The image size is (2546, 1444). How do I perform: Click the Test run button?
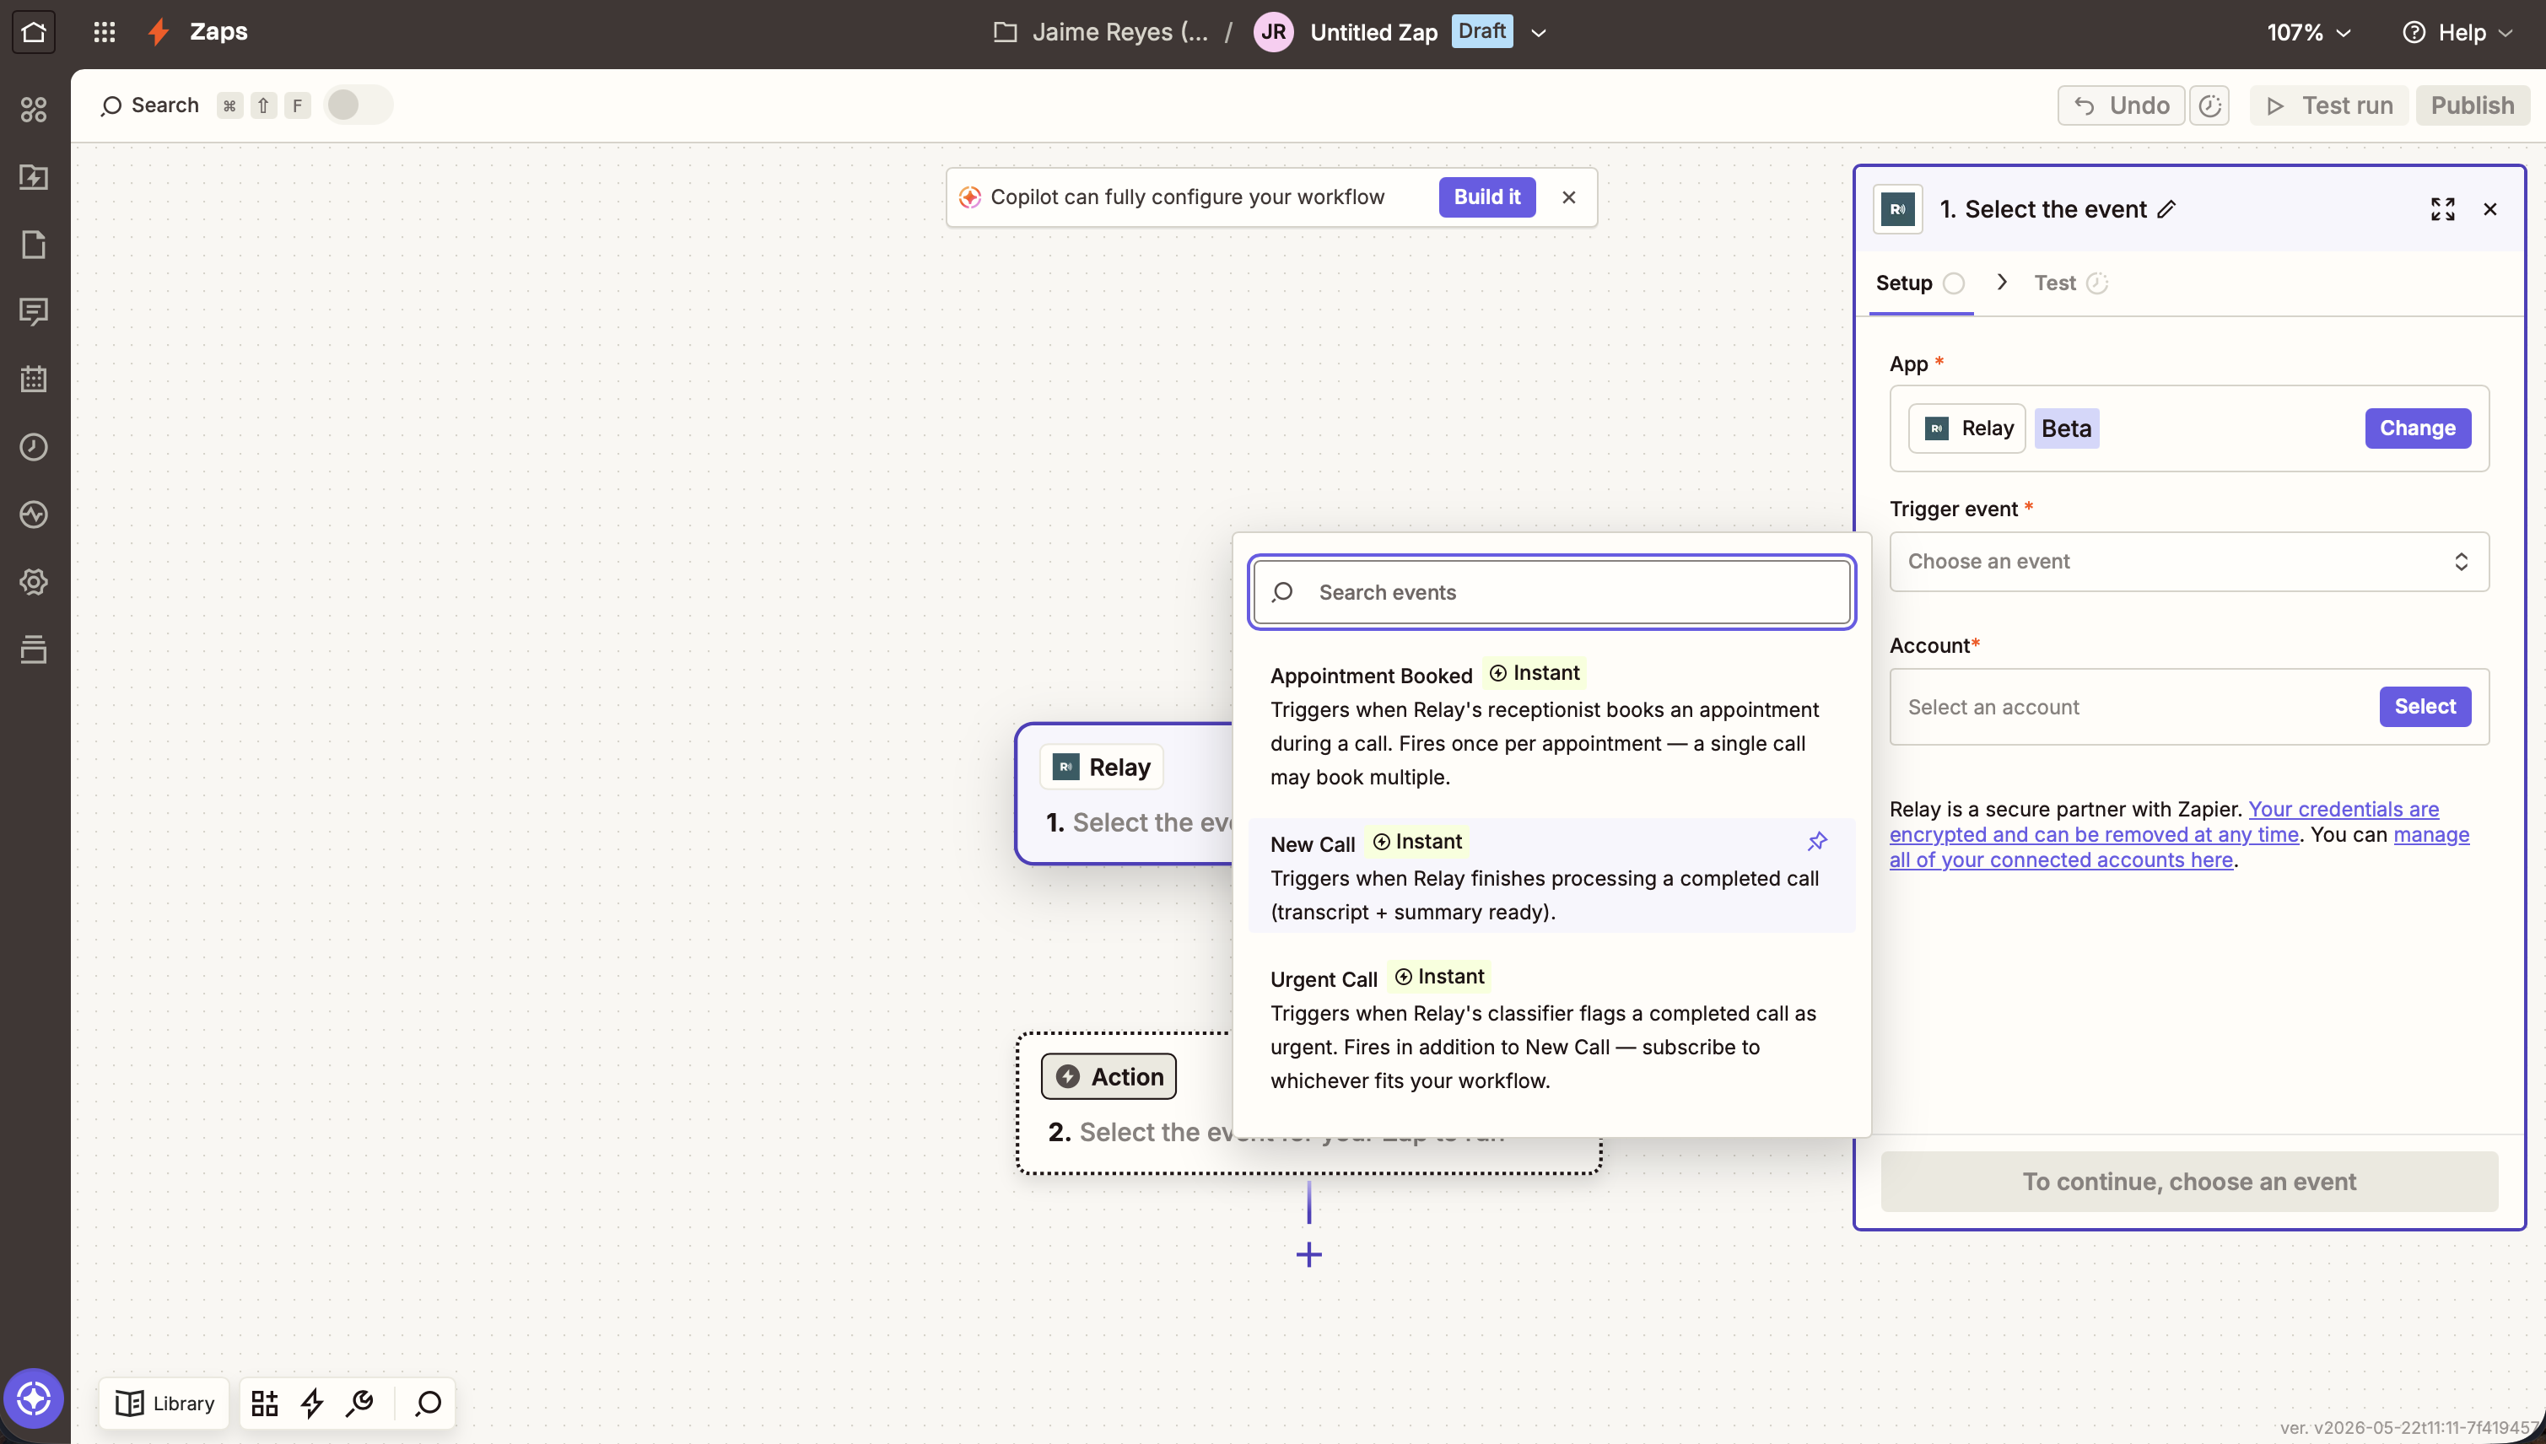click(x=2330, y=105)
